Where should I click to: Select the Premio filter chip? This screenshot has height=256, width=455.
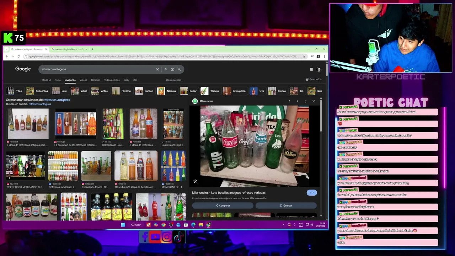click(x=277, y=91)
